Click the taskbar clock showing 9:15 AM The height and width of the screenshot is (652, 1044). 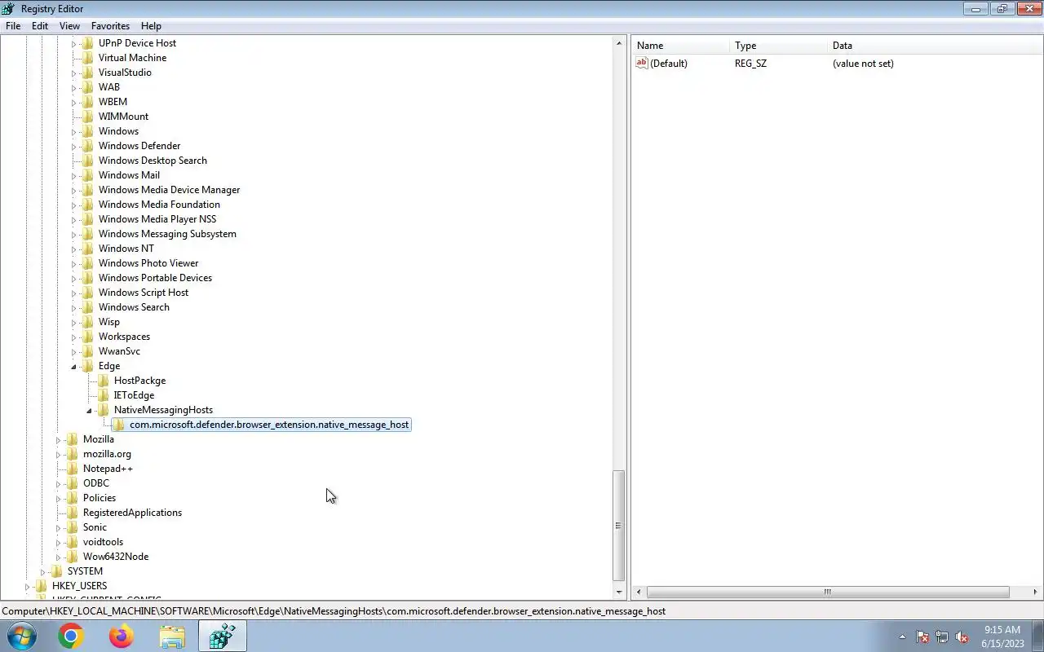(1002, 637)
